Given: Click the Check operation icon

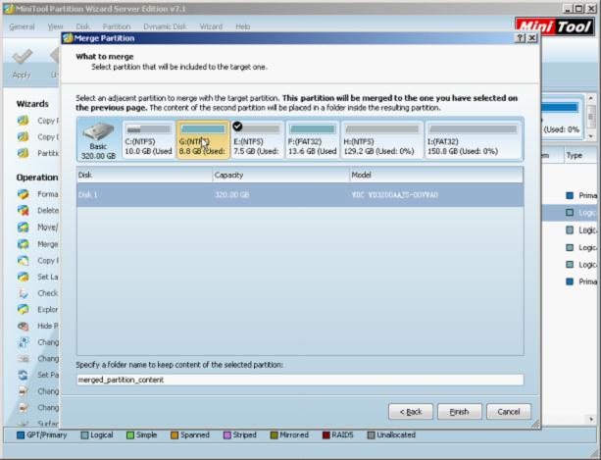Looking at the screenshot, I should click(23, 293).
